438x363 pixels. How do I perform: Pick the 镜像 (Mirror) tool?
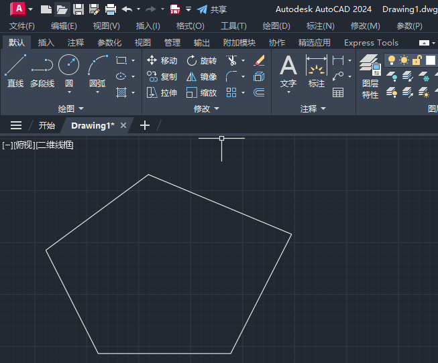pyautogui.click(x=201, y=76)
